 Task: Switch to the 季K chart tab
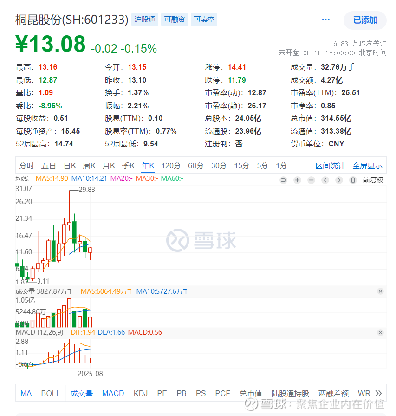[x=128, y=166]
